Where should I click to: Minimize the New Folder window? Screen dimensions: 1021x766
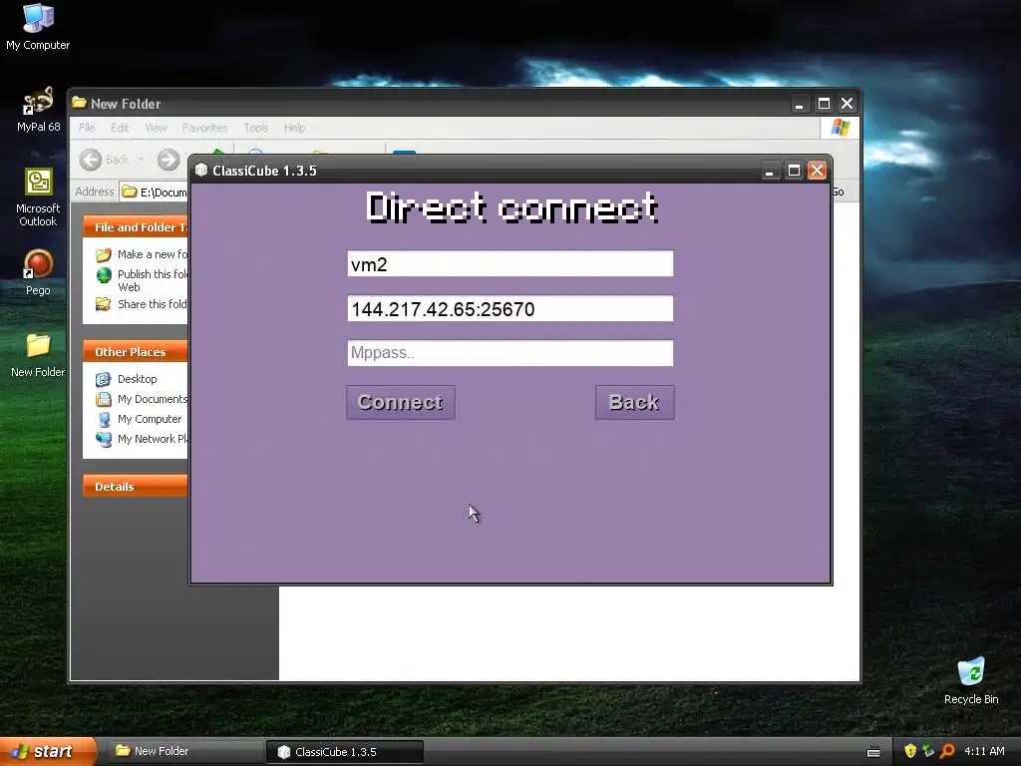point(800,104)
